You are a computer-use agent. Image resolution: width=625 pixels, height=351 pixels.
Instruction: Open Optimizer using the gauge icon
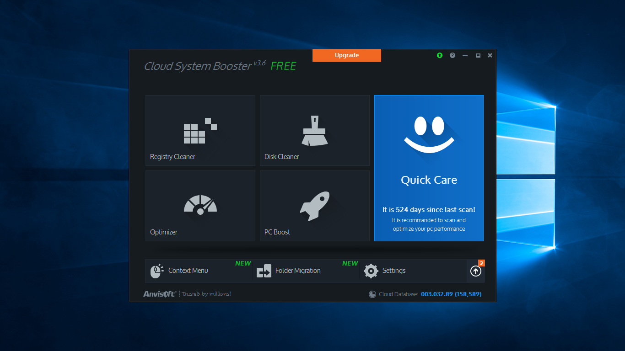[x=200, y=205]
